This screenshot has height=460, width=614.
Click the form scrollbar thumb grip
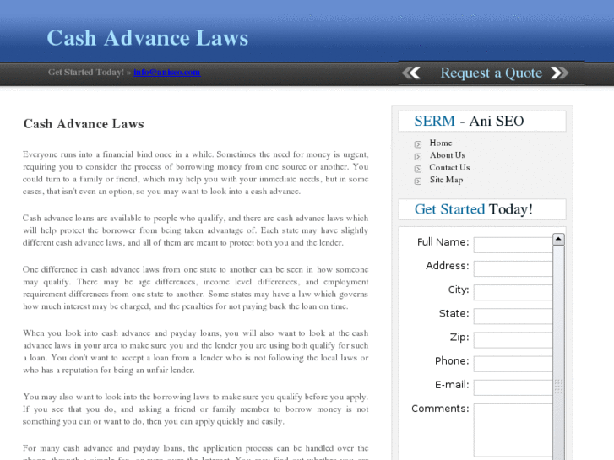(558, 387)
